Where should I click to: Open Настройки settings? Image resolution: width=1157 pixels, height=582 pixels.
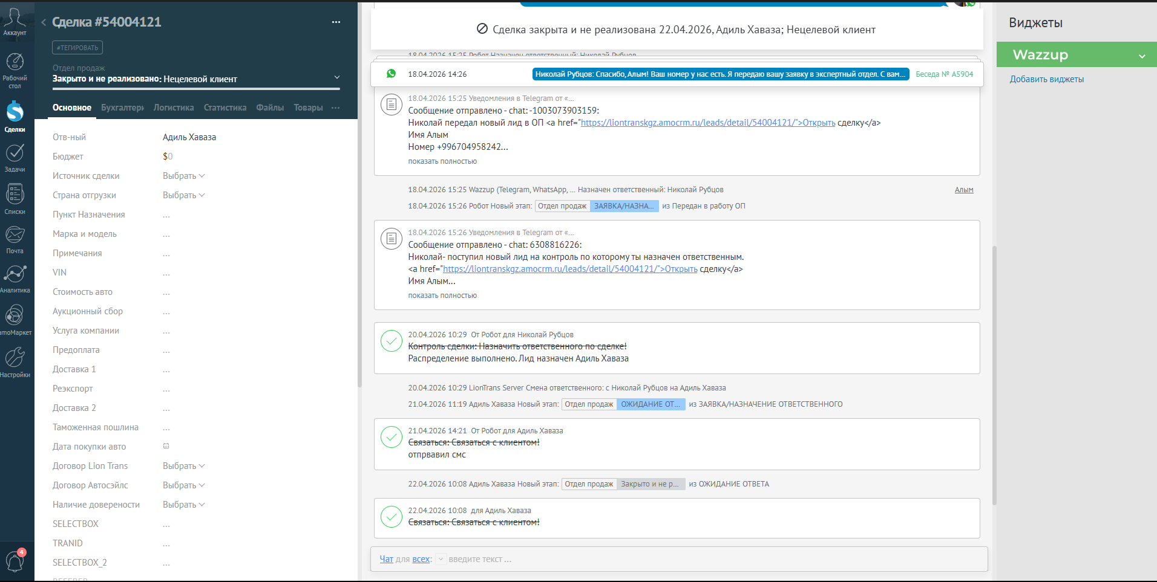coord(15,362)
